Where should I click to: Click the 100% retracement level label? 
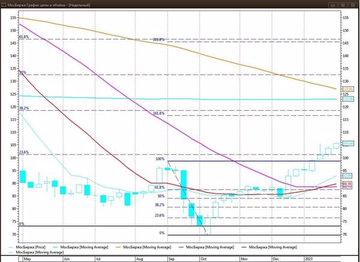pos(160,159)
